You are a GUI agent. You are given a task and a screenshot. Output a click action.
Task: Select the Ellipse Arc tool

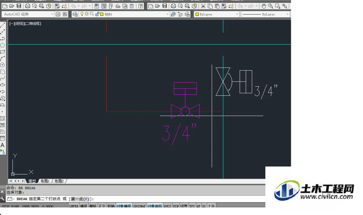3,92
